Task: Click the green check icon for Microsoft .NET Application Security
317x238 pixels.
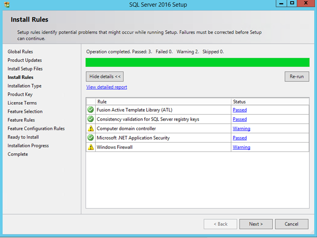Action: [90, 138]
